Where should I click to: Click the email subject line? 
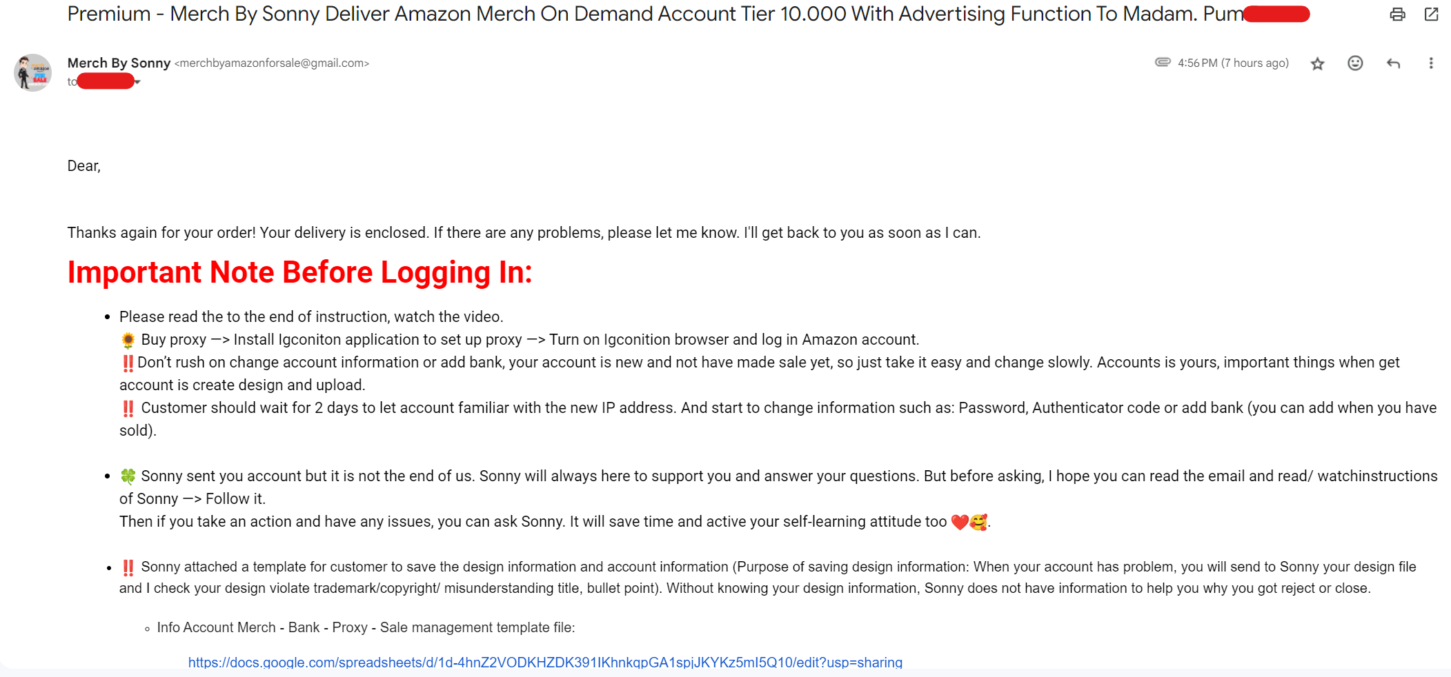point(621,14)
